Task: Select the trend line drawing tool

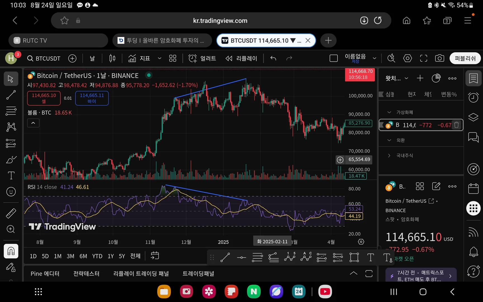Action: [x=11, y=95]
